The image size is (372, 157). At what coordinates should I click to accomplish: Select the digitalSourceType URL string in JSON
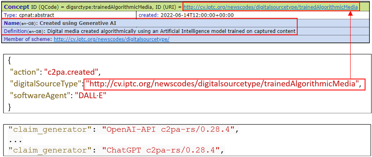click(222, 83)
